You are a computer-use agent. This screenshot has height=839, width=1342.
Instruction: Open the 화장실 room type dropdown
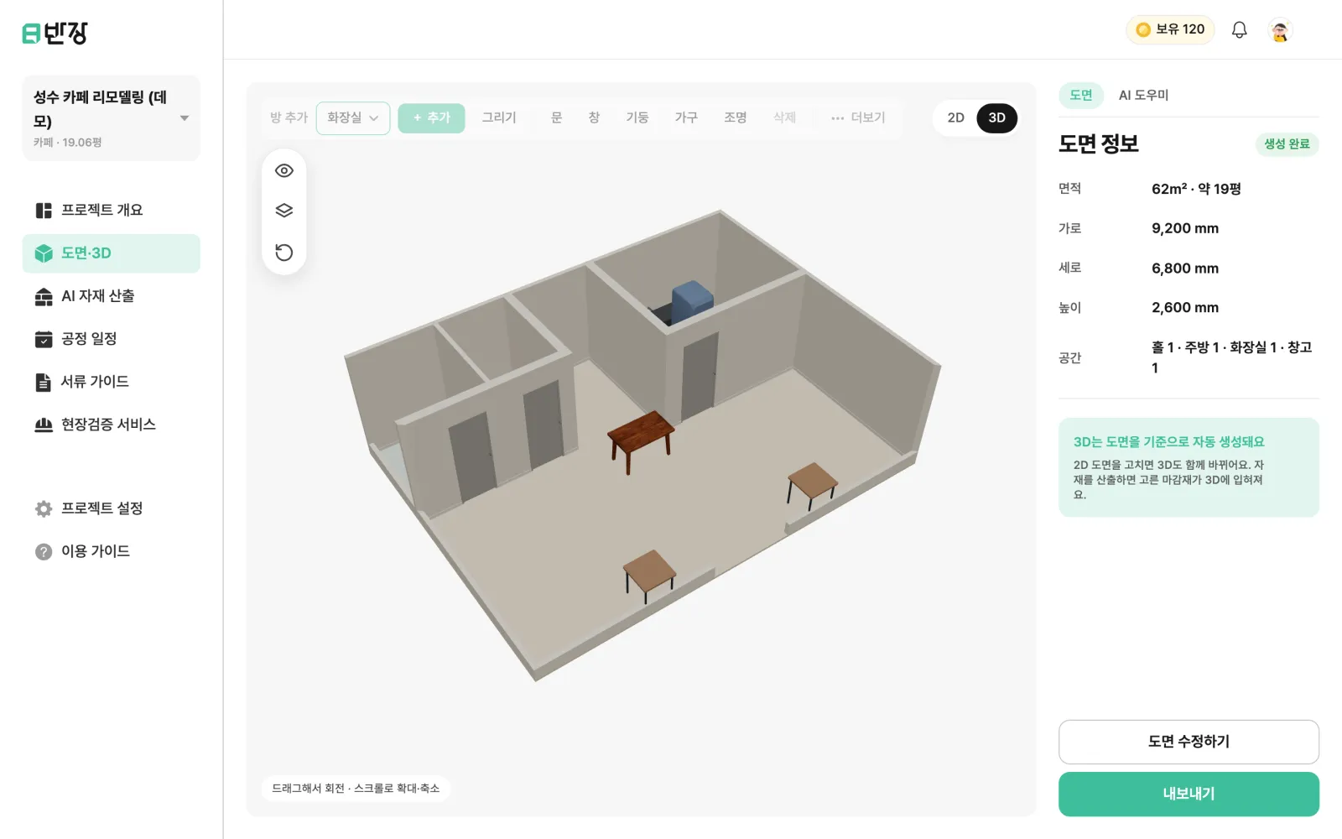pyautogui.click(x=353, y=117)
